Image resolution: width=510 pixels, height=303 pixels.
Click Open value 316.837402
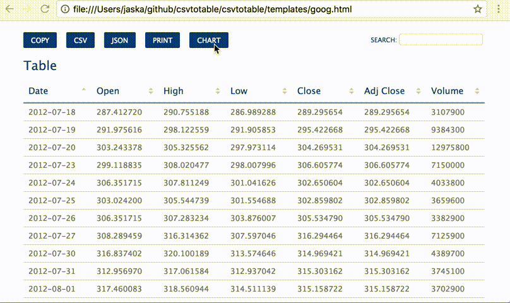[119, 253]
